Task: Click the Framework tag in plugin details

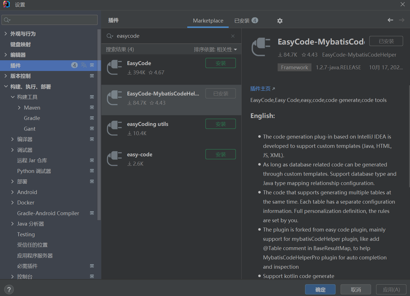Action: point(294,67)
